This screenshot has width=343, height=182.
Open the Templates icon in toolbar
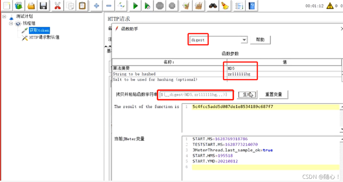point(19,6)
